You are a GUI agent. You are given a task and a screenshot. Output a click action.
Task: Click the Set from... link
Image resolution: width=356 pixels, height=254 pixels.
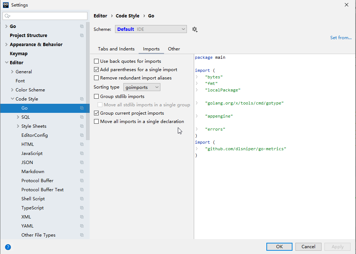[x=340, y=38]
